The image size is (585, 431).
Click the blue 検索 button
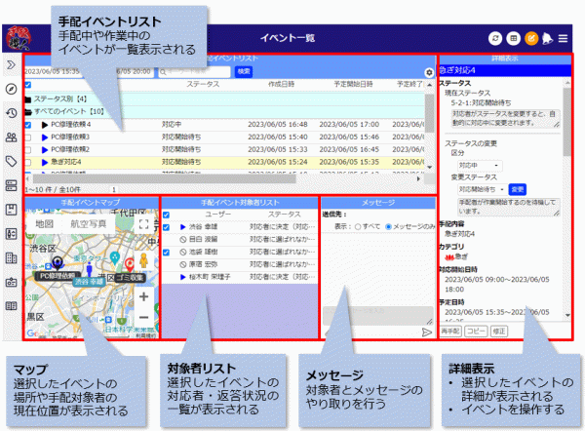(x=244, y=71)
